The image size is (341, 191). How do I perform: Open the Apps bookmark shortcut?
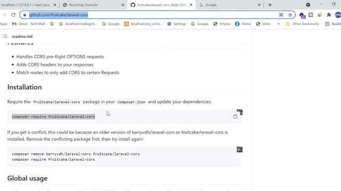[x=4, y=24]
